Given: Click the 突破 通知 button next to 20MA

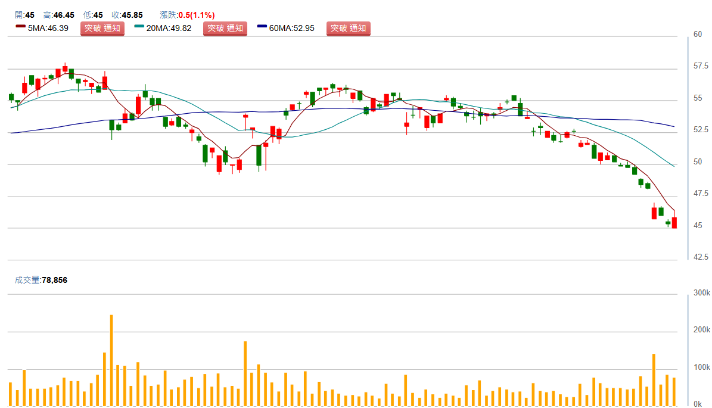Looking at the screenshot, I should coord(225,28).
